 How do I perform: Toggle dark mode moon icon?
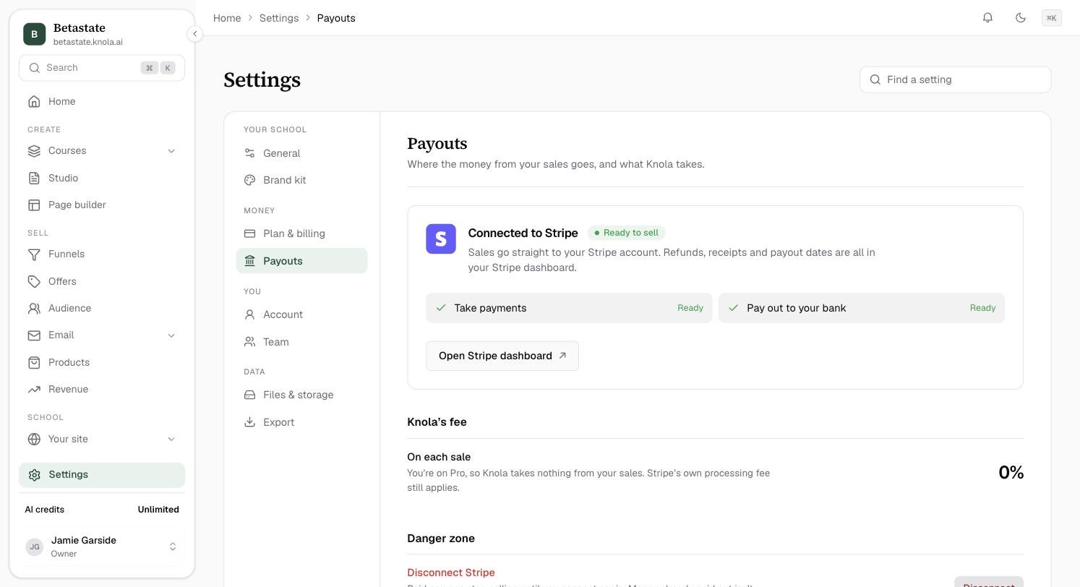pos(1021,17)
